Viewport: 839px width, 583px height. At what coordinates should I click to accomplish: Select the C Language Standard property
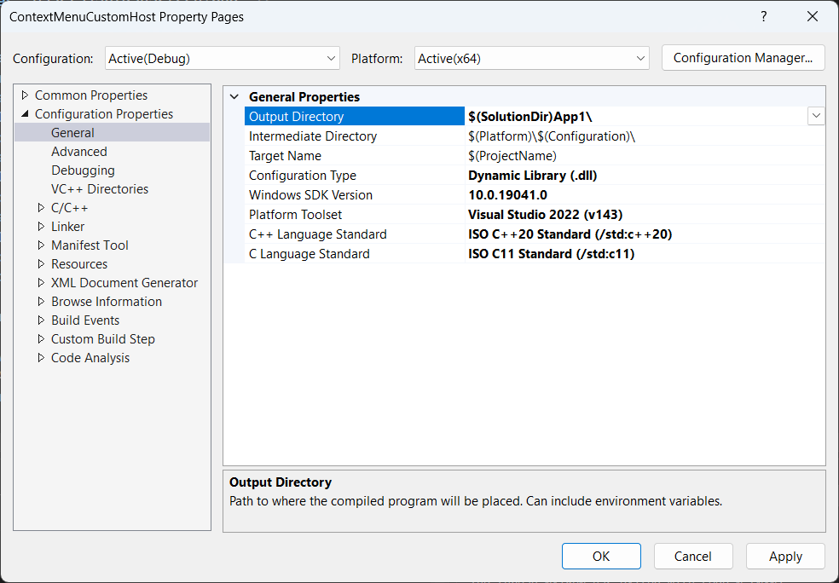(x=354, y=253)
